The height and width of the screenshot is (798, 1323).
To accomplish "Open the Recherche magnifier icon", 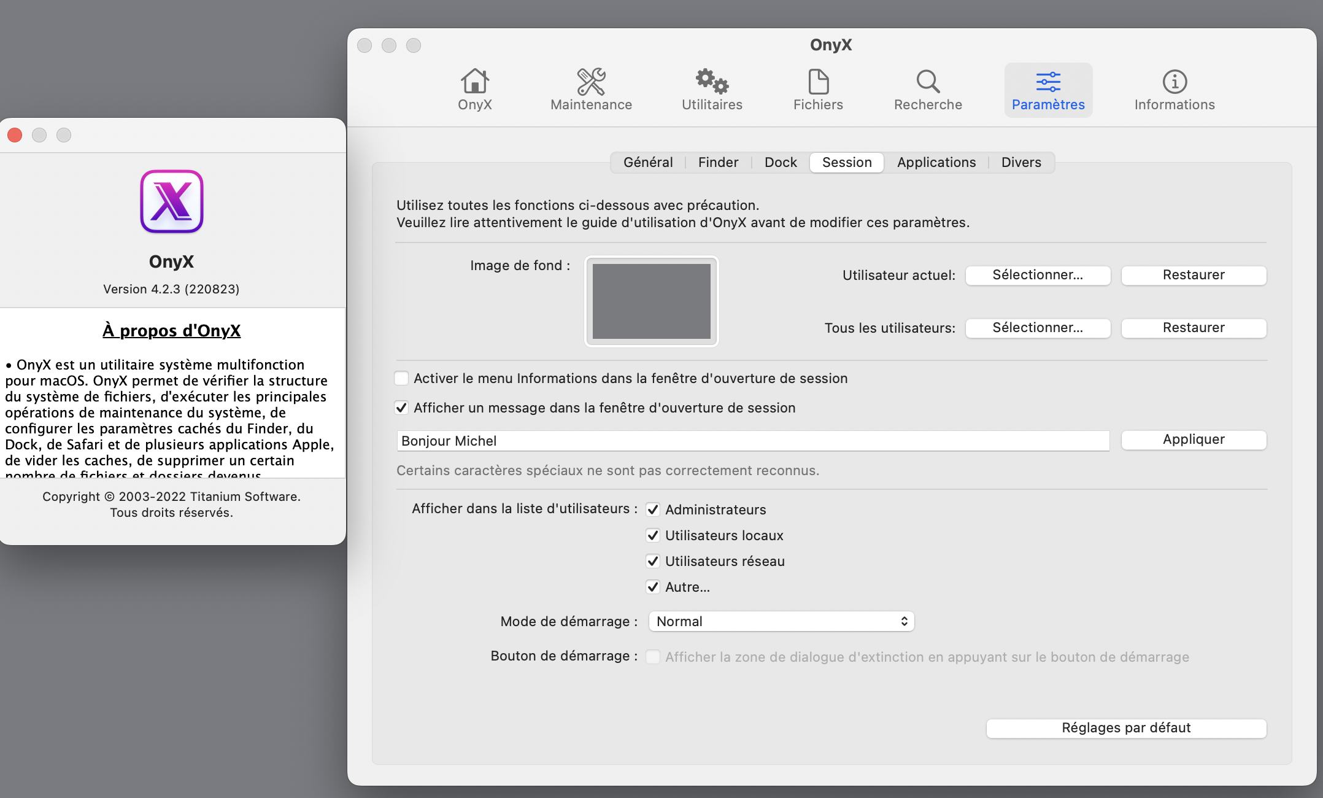I will (928, 82).
